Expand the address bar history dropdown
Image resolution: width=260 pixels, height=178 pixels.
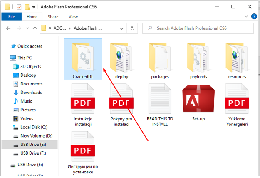point(121,28)
